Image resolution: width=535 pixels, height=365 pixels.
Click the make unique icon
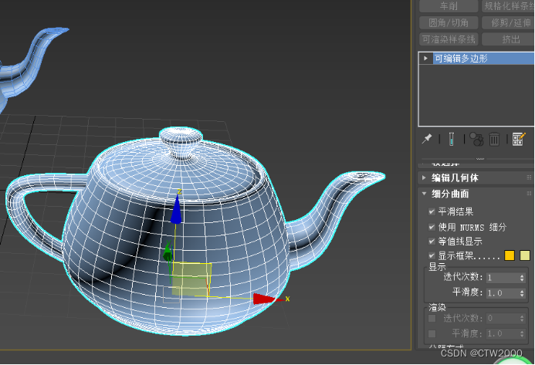click(x=476, y=139)
